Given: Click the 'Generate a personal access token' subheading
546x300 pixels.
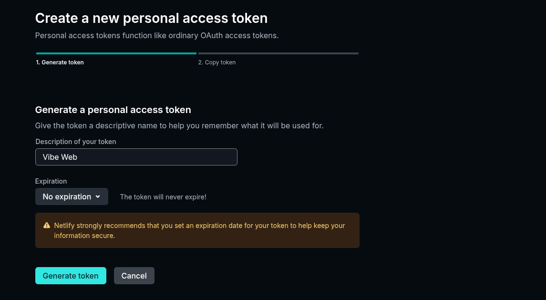Looking at the screenshot, I should pos(113,110).
